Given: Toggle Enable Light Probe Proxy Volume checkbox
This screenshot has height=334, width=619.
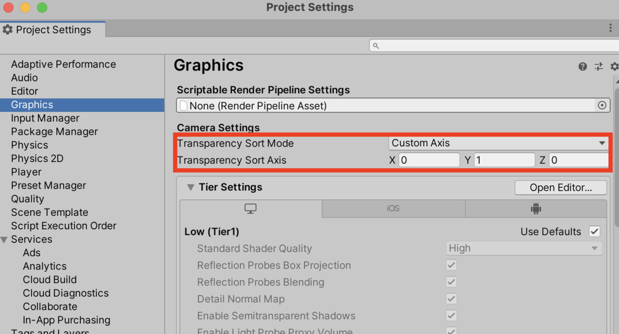Looking at the screenshot, I should tap(451, 331).
